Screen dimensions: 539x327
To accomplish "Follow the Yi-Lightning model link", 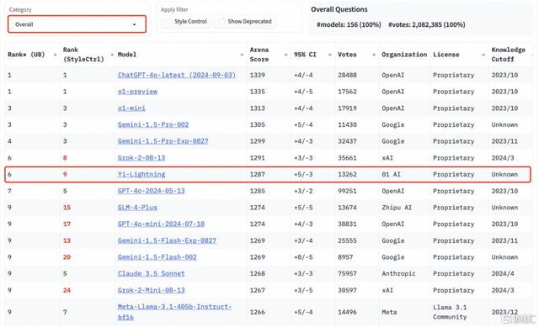I will [x=141, y=174].
